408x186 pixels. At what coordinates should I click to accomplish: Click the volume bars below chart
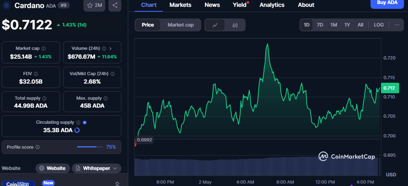coord(256,166)
